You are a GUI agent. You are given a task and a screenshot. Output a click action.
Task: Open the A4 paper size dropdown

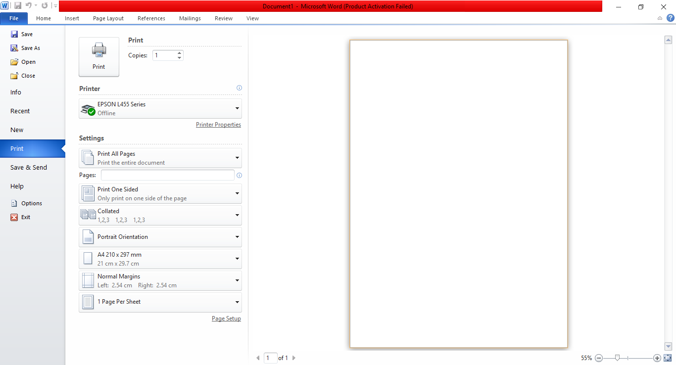point(160,259)
